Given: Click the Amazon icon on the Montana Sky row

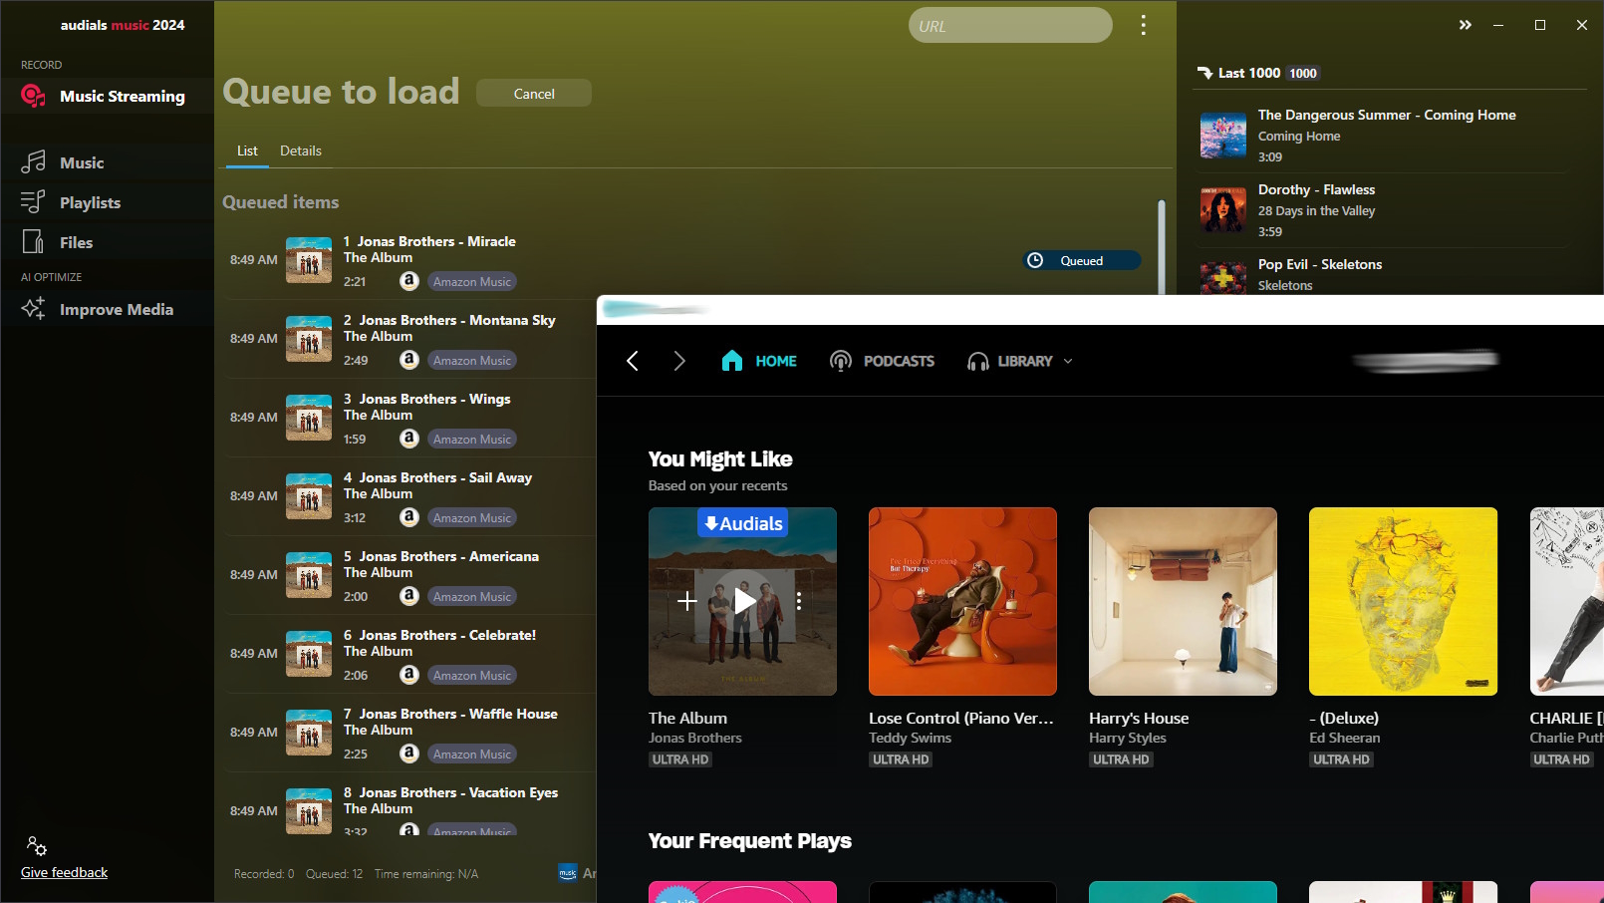Looking at the screenshot, I should (x=408, y=360).
